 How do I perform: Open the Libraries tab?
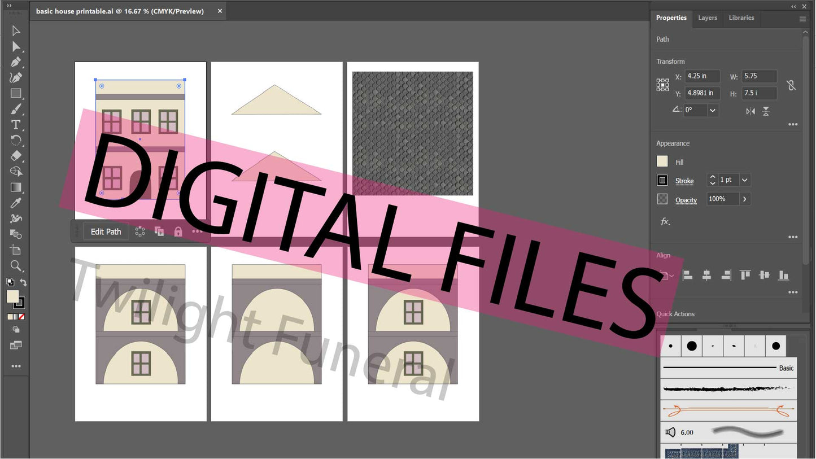tap(741, 18)
